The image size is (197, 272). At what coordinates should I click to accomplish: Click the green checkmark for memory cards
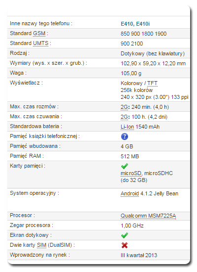point(125,166)
